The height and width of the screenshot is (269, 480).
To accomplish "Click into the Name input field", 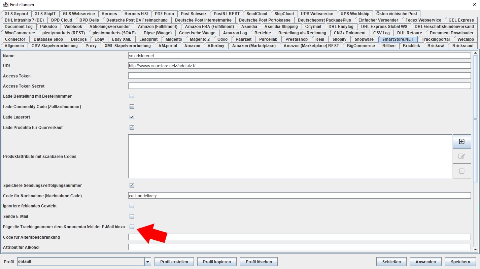I will click(x=299, y=56).
